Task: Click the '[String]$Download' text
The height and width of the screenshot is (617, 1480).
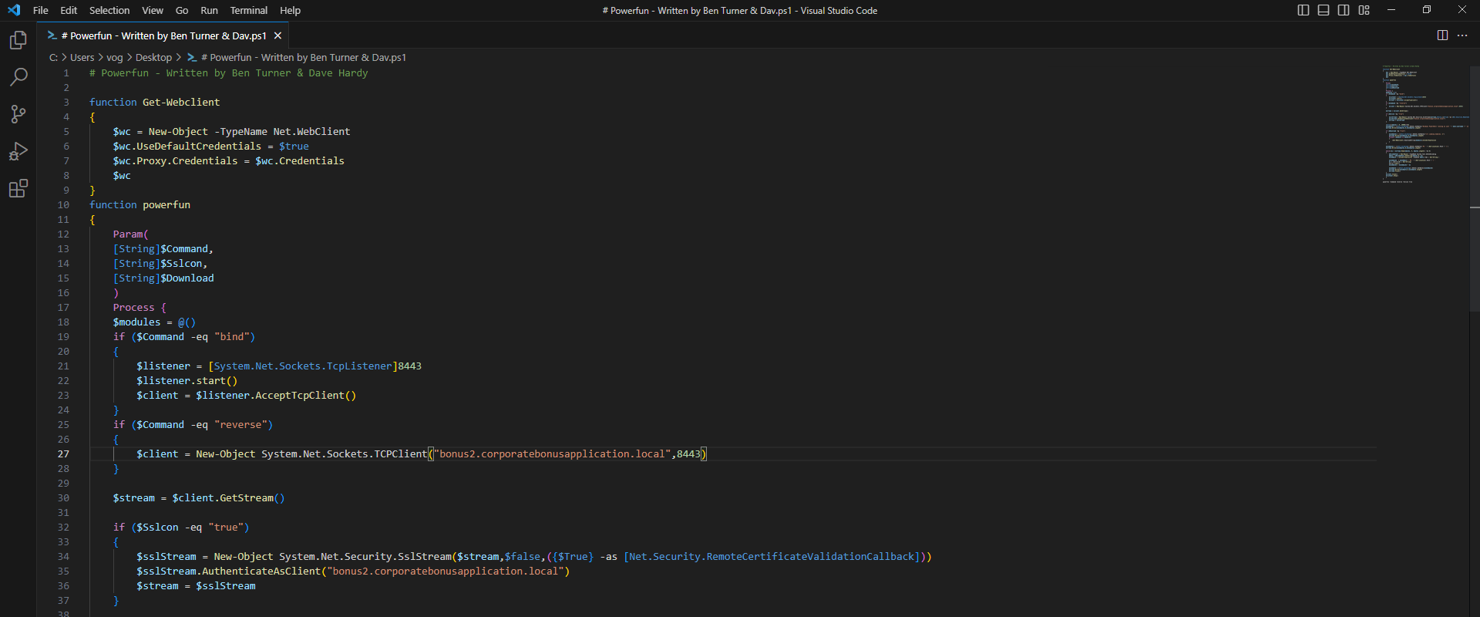Action: click(163, 278)
